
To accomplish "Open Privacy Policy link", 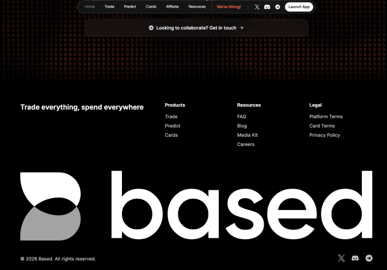I will click(x=325, y=135).
